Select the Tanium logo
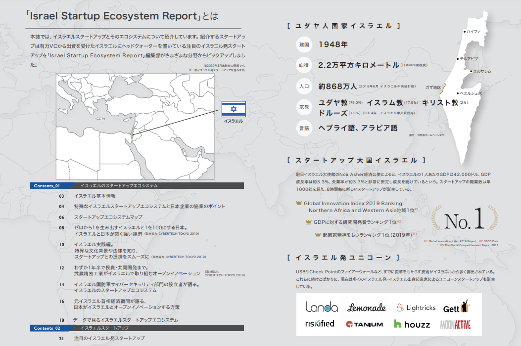Viewport: 521px width, 346px height. coord(365,324)
